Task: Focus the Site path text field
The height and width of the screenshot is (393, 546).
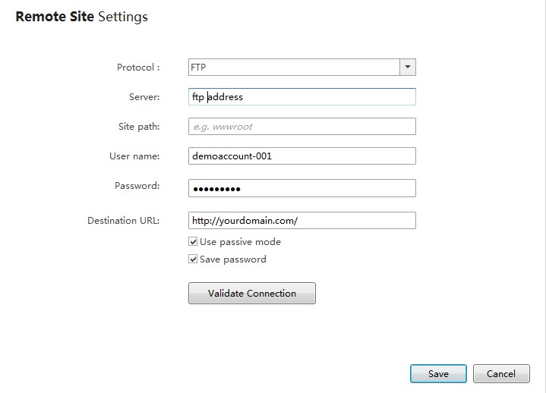Action: pyautogui.click(x=301, y=126)
